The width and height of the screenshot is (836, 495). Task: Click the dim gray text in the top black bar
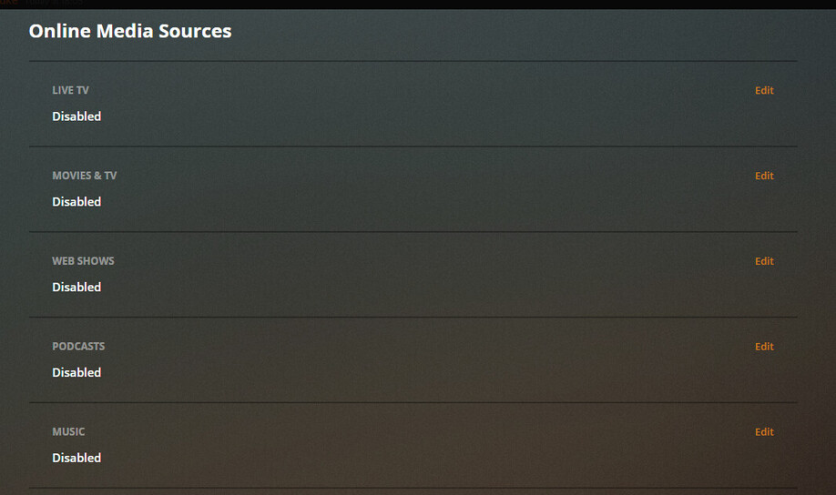[55, 3]
